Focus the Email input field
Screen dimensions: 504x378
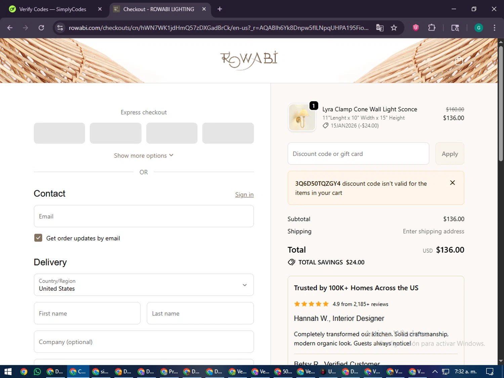[x=143, y=216]
